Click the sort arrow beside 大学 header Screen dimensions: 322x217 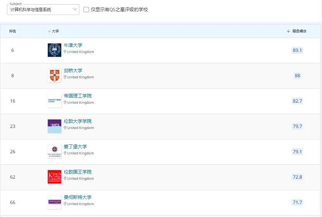pos(49,31)
